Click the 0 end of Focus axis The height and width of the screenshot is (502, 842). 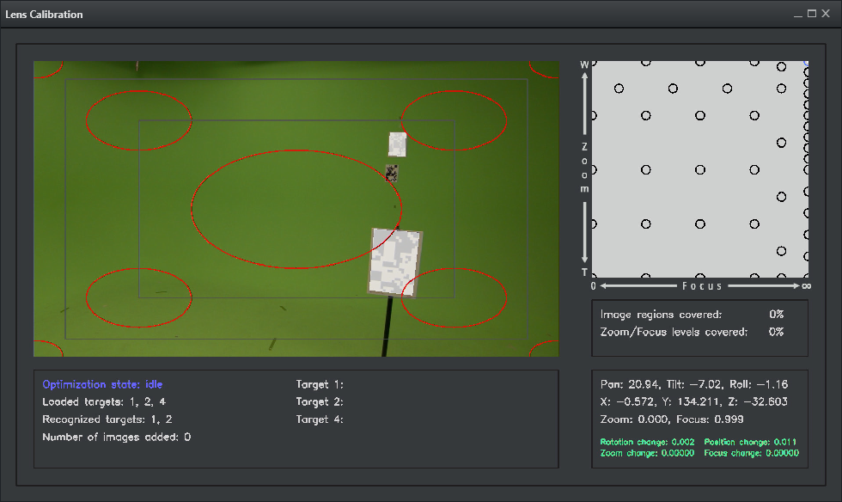(x=594, y=285)
